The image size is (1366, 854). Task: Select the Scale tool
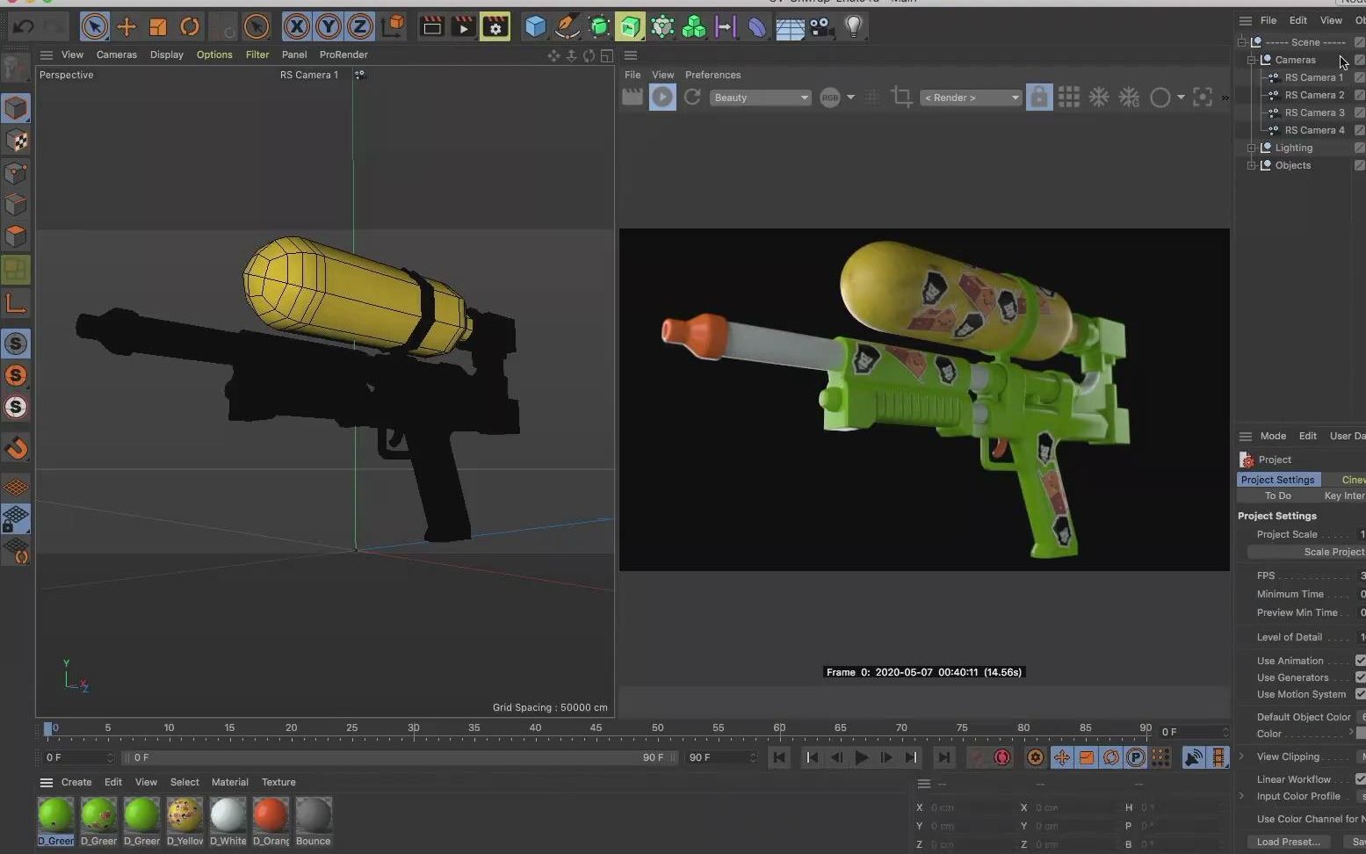[x=158, y=26]
